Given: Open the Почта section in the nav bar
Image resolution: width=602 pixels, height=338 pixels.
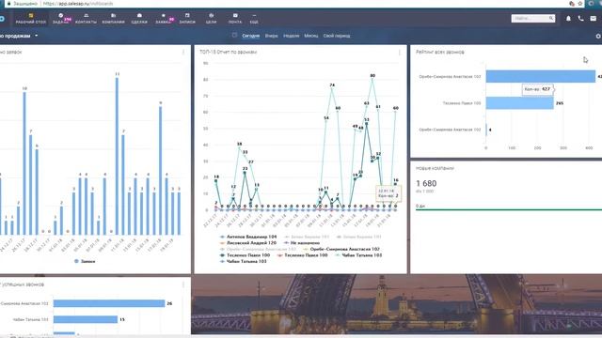Looking at the screenshot, I should (235, 19).
